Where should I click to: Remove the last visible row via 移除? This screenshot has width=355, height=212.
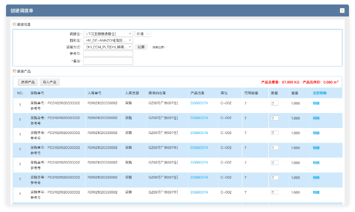316,192
